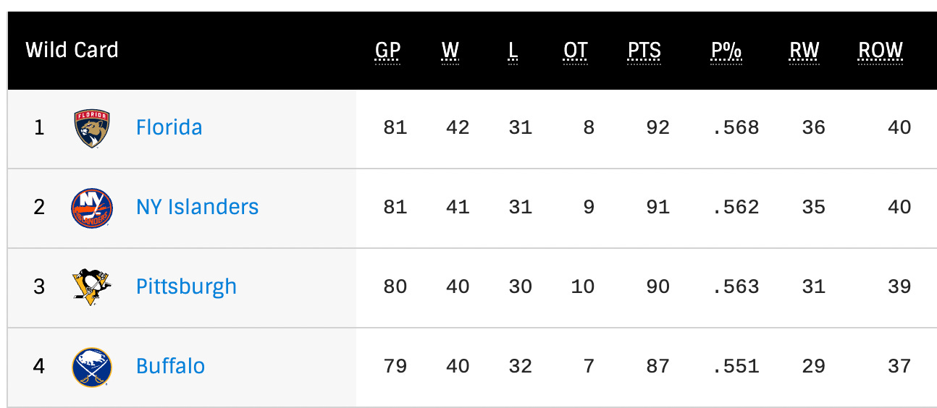
Task: Click Pittsburgh's .563 points percentage
Action: pos(736,287)
